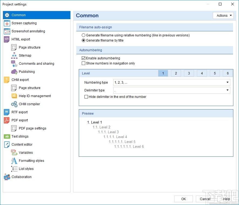Select relative numbering filename radio button

pyautogui.click(x=83, y=35)
